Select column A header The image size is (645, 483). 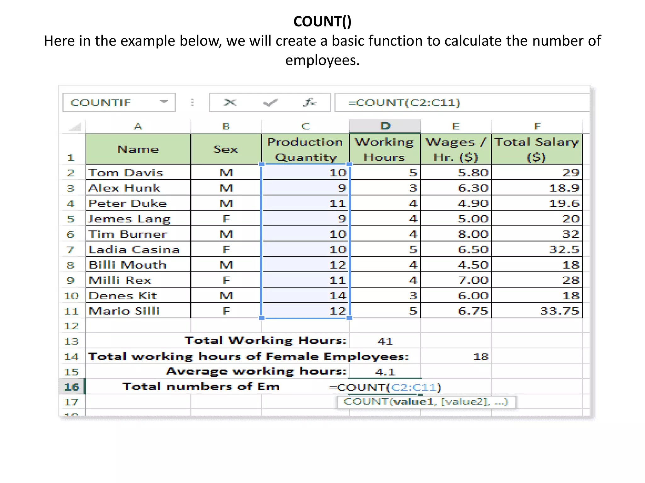point(138,126)
